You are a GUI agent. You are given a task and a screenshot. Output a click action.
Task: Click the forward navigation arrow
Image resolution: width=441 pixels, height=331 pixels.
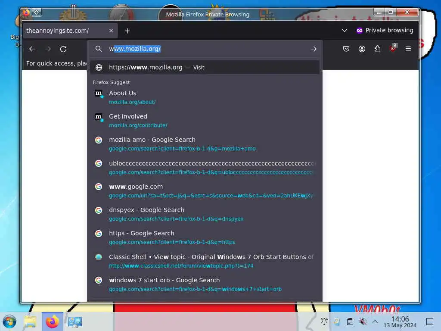pyautogui.click(x=48, y=49)
